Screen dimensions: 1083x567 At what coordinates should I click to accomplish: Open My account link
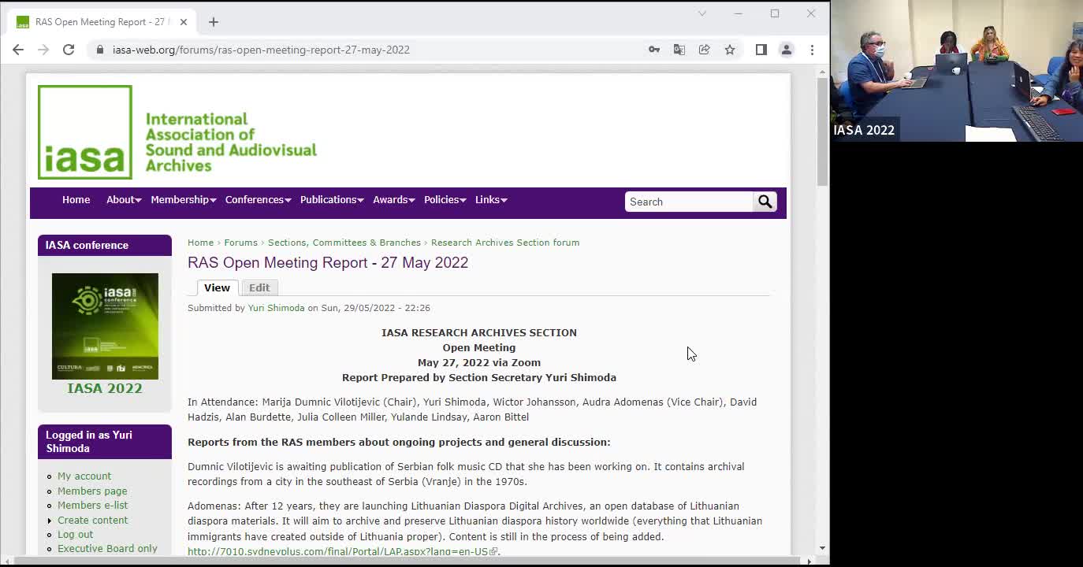point(84,476)
